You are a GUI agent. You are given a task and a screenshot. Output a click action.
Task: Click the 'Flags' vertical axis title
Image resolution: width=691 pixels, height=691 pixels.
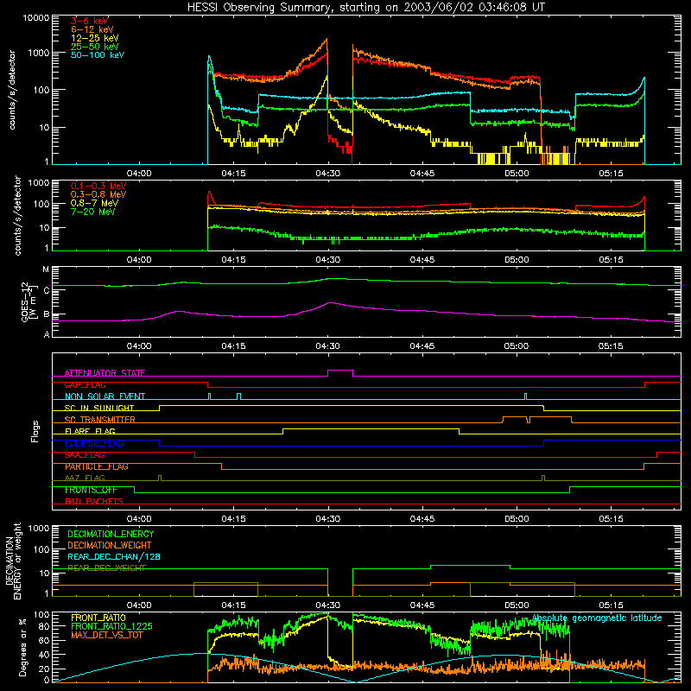35,431
